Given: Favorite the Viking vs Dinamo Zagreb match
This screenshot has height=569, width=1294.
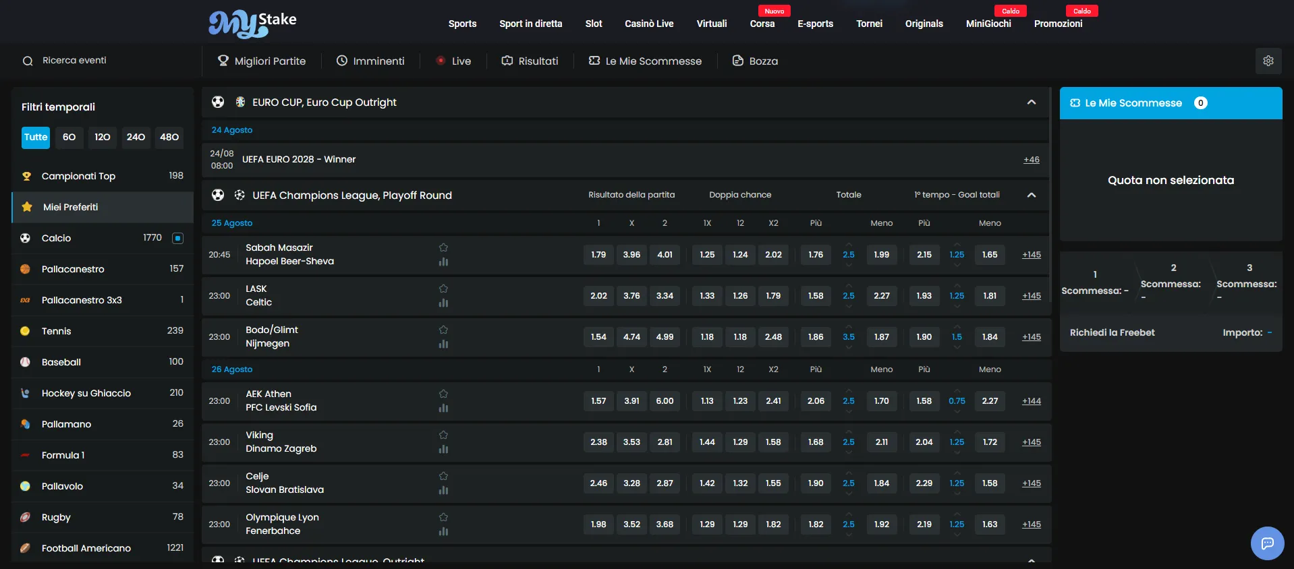Looking at the screenshot, I should pos(443,435).
